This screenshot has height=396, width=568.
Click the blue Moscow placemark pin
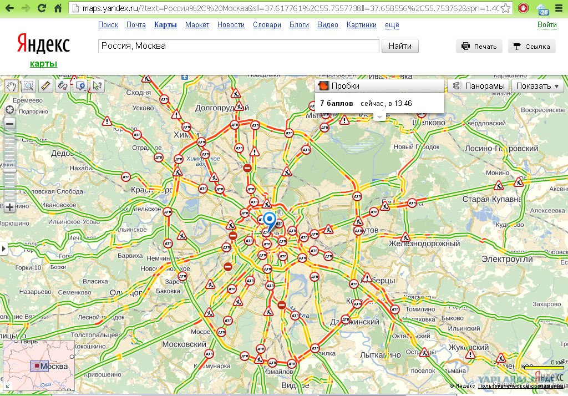click(269, 222)
